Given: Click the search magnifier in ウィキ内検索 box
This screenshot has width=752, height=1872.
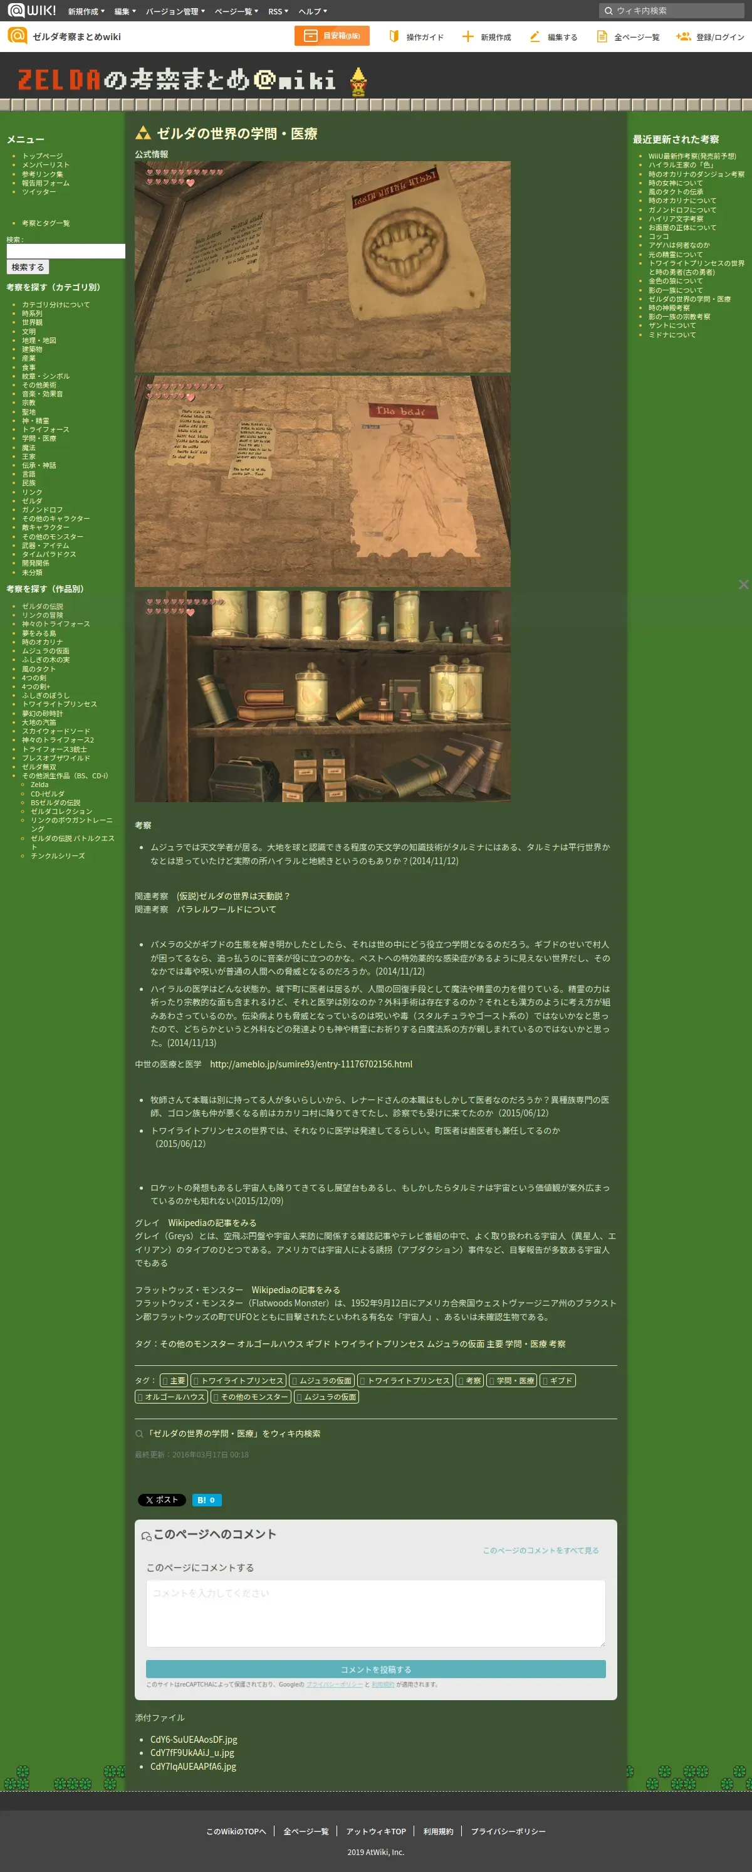Looking at the screenshot, I should tap(608, 11).
